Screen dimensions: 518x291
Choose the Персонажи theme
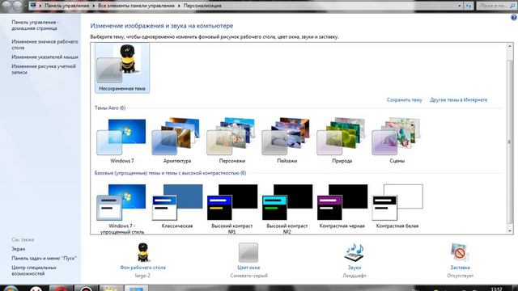(x=232, y=141)
